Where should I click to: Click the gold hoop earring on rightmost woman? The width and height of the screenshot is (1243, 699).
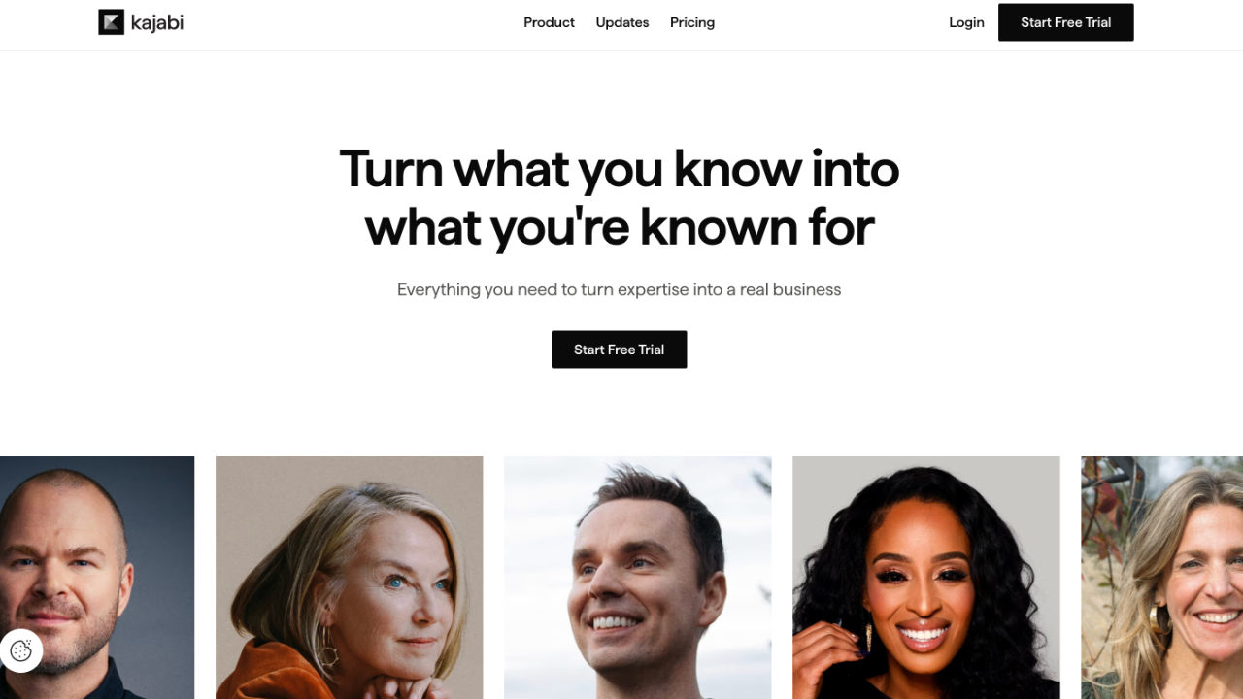click(1158, 619)
